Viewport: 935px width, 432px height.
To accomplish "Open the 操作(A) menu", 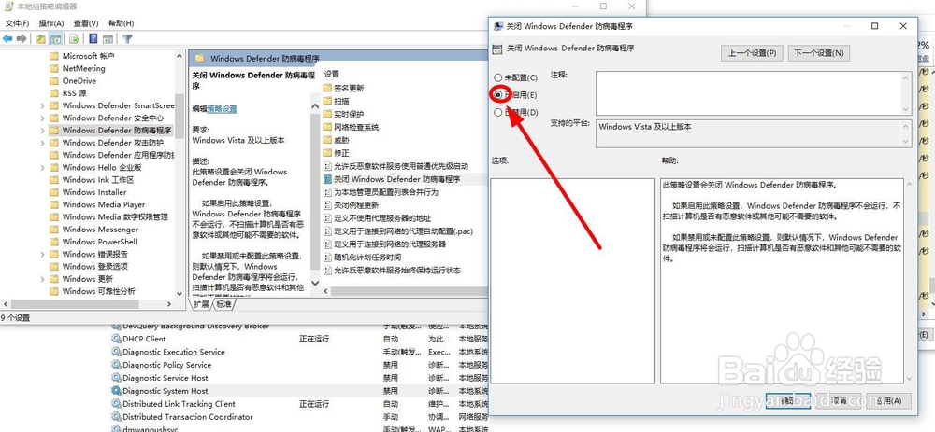I will click(x=51, y=23).
